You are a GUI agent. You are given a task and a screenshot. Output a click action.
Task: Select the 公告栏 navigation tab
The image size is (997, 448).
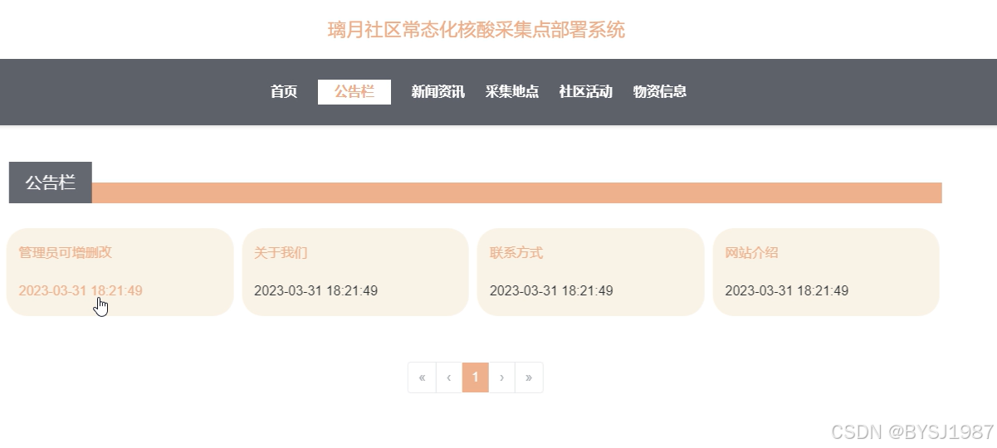(x=354, y=92)
